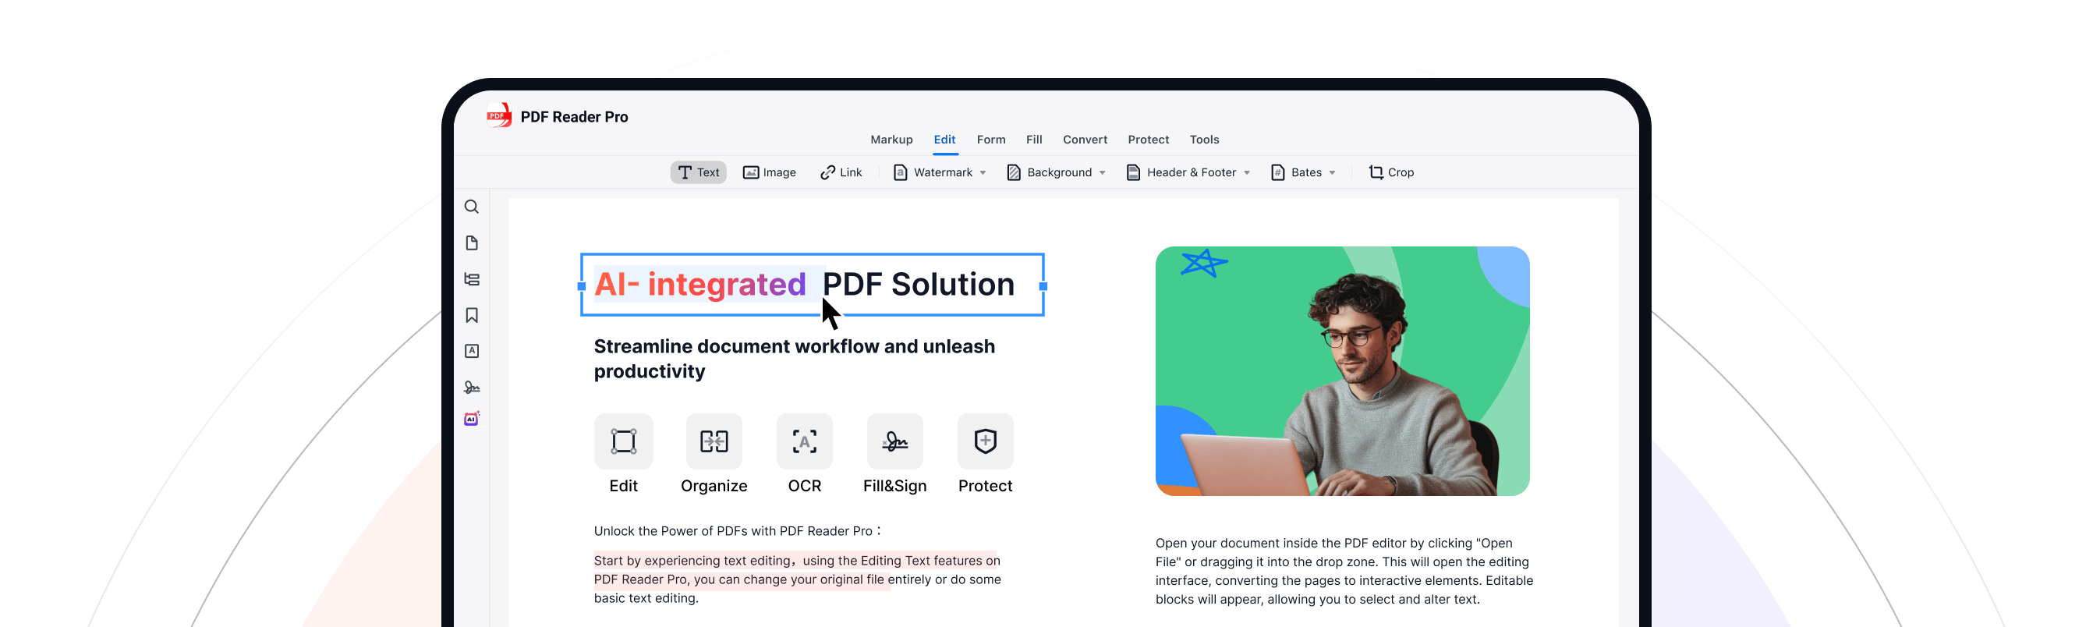Open the bookmarks sidebar icon
Image resolution: width=2093 pixels, height=627 pixels.
[x=471, y=315]
